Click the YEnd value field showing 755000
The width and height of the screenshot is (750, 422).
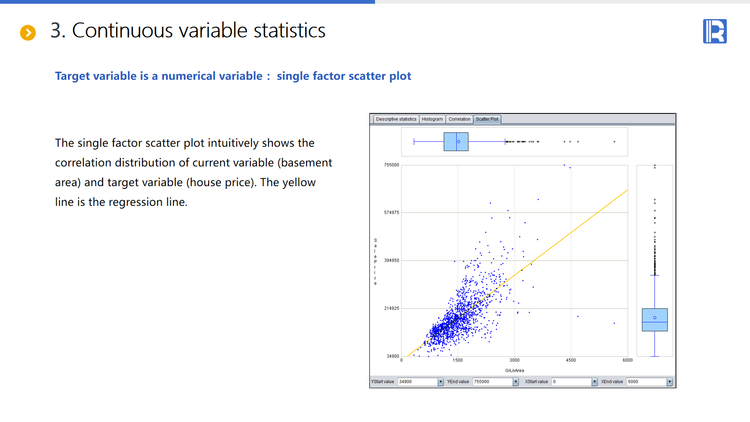click(x=492, y=382)
